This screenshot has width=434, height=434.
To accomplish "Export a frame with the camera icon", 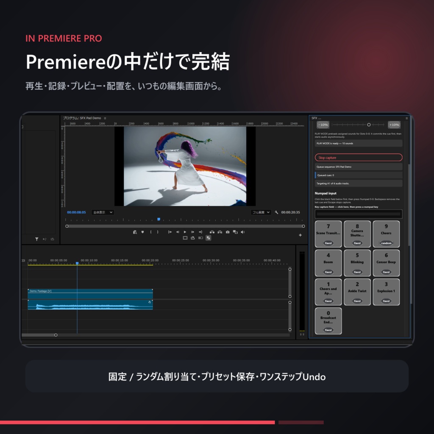I will pos(228,232).
